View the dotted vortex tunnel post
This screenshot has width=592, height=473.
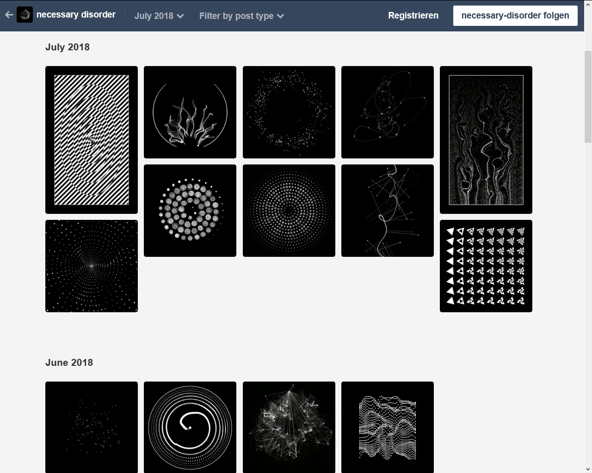(92, 266)
